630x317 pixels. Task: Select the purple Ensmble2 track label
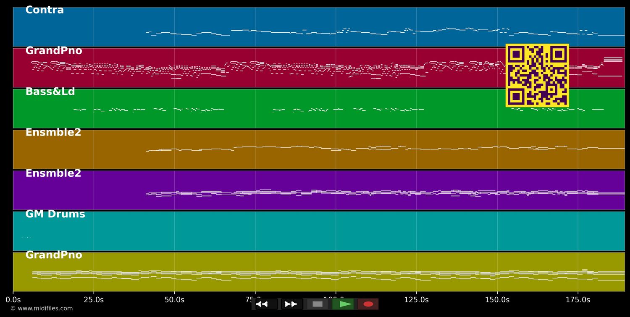(x=53, y=173)
